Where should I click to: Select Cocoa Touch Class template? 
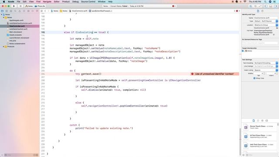click(260, 127)
